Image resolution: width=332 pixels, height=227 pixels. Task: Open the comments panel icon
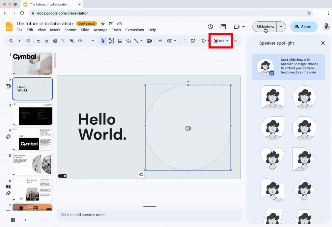pyautogui.click(x=223, y=27)
